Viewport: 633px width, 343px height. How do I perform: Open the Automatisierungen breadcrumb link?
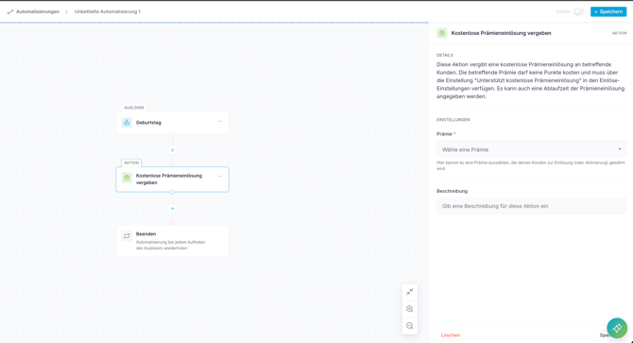point(38,11)
